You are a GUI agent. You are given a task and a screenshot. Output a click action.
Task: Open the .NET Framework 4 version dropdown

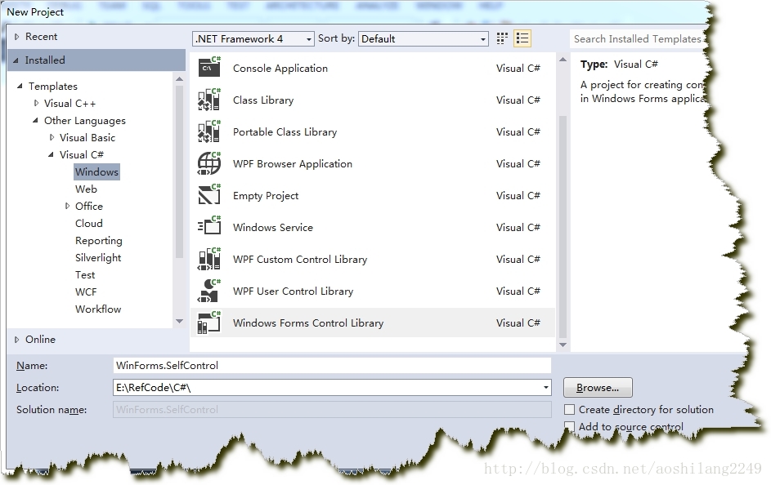coord(253,38)
